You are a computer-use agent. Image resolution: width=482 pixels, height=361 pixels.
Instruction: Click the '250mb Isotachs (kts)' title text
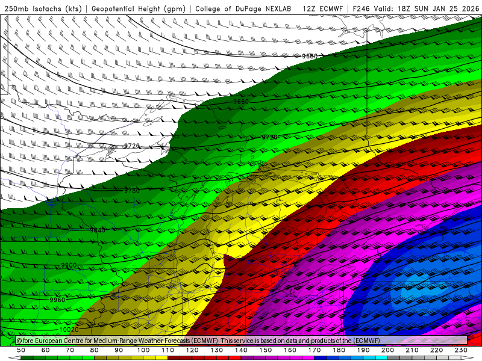(43, 8)
